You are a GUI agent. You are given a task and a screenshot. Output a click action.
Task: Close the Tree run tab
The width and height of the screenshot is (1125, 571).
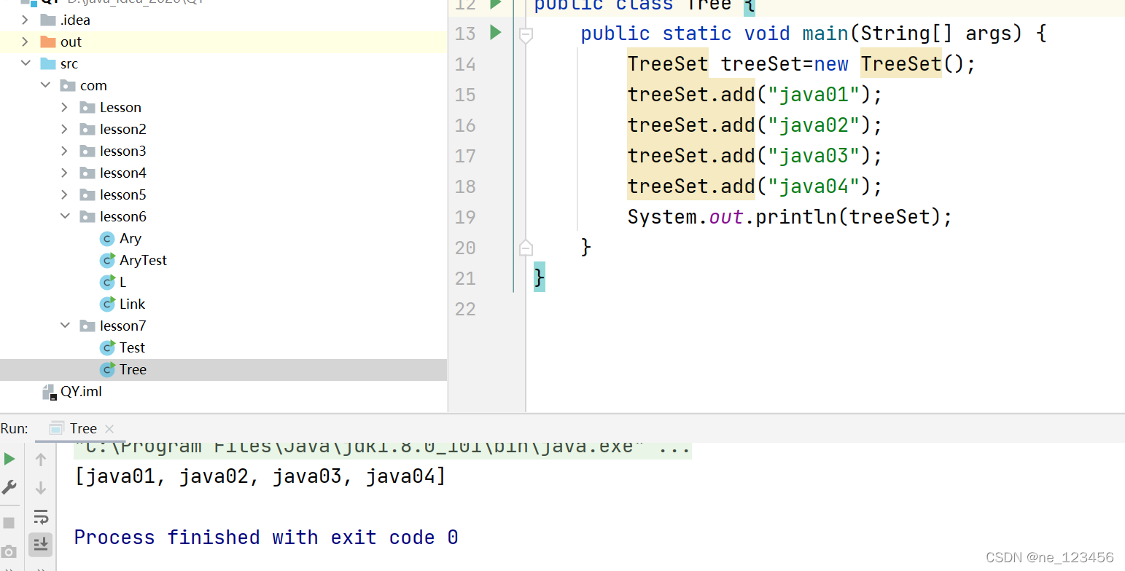(x=109, y=428)
